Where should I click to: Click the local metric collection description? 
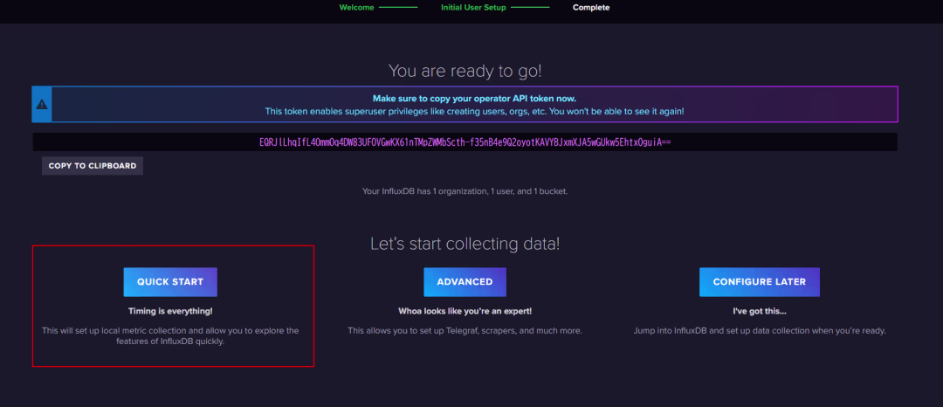tap(170, 336)
